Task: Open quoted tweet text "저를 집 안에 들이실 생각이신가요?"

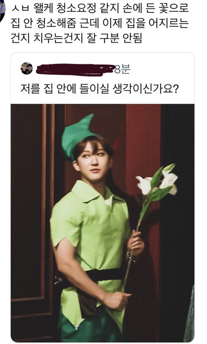Action: [100, 89]
